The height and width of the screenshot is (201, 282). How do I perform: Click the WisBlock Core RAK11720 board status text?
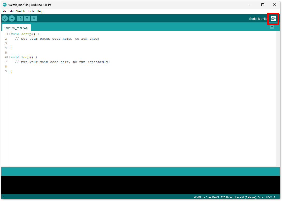coord(234,197)
